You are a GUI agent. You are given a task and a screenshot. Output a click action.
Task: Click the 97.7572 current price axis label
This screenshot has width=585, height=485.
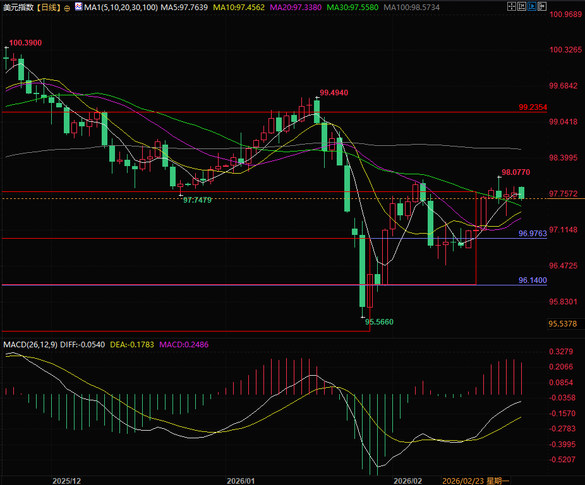pos(564,194)
